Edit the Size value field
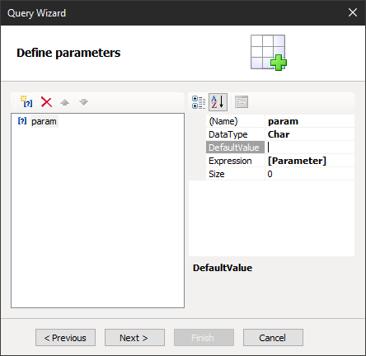The width and height of the screenshot is (366, 356). pos(310,174)
